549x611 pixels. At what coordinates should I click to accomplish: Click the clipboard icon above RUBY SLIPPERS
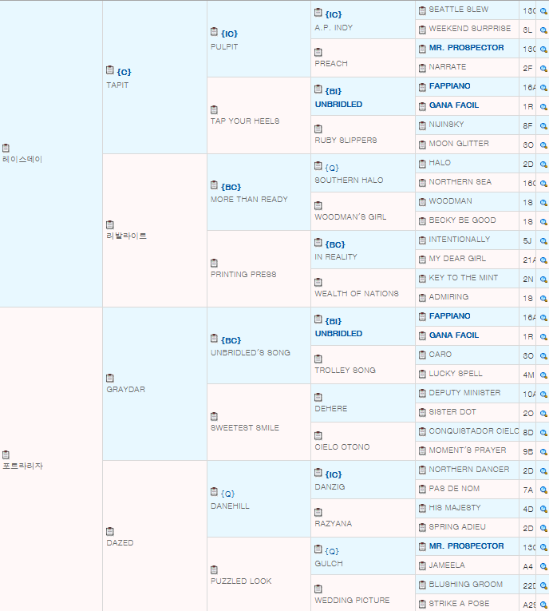318,129
